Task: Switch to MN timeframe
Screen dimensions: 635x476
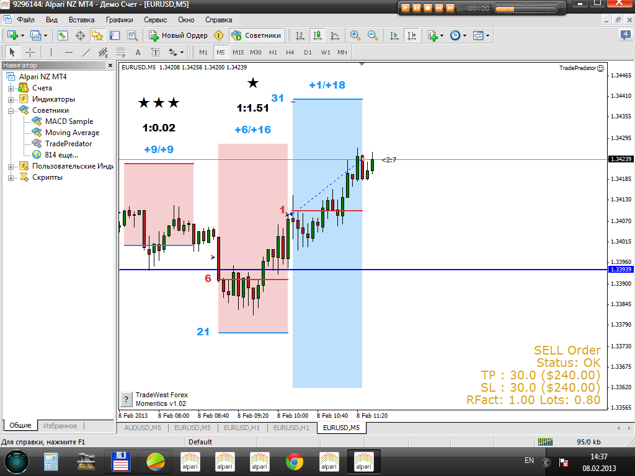Action: (342, 52)
